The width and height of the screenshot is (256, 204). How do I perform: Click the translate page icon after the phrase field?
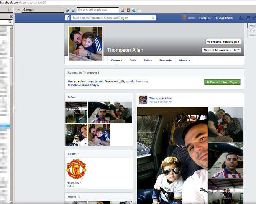click(123, 10)
